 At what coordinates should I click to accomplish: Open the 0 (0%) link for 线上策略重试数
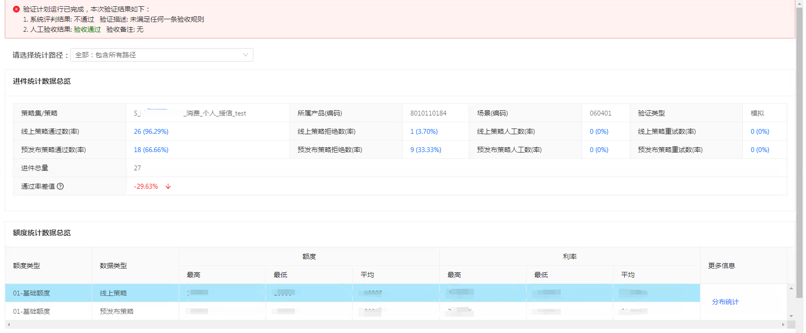(760, 131)
